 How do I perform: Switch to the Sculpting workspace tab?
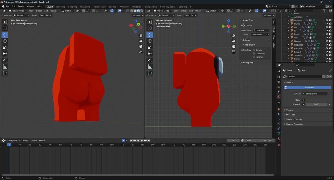[72, 7]
